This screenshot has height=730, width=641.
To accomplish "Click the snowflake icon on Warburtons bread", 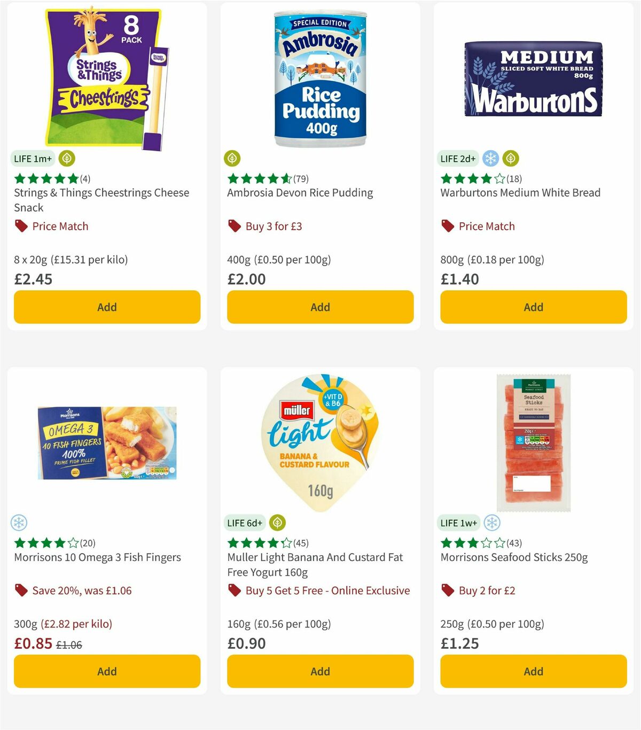I will tap(490, 158).
